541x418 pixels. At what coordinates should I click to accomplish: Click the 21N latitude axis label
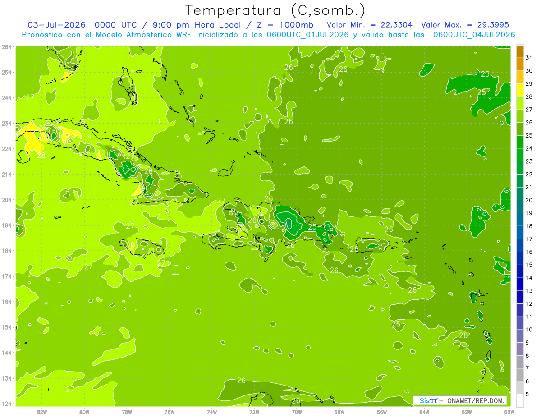click(7, 175)
